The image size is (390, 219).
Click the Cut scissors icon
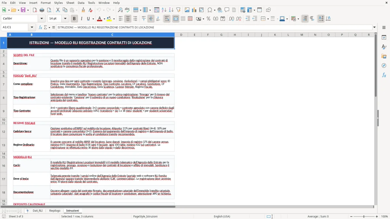(58, 10)
